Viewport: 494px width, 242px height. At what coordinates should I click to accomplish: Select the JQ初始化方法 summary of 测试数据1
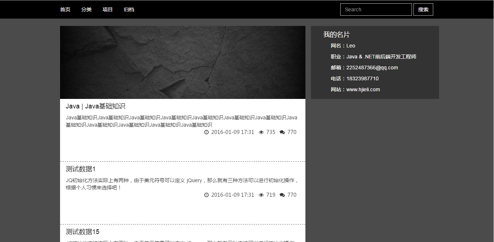tap(182, 184)
